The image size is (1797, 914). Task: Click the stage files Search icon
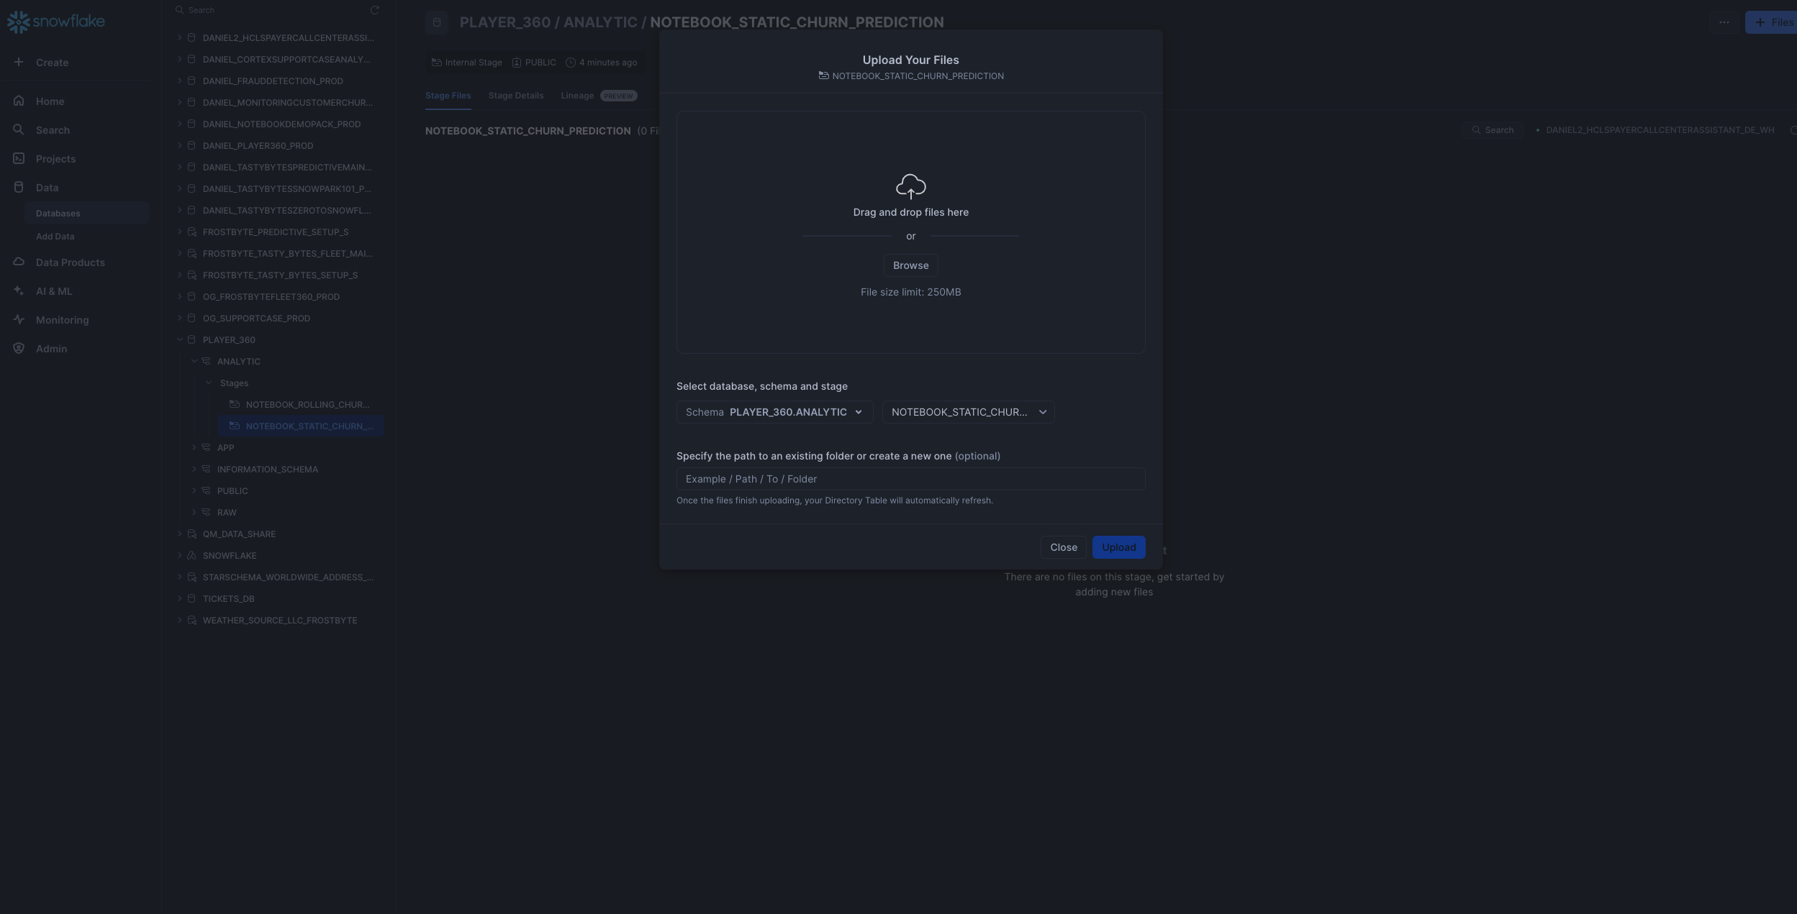coord(1476,129)
